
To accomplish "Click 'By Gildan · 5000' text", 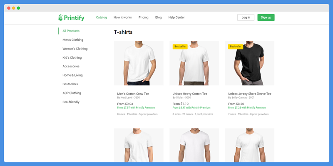I will (182, 98).
